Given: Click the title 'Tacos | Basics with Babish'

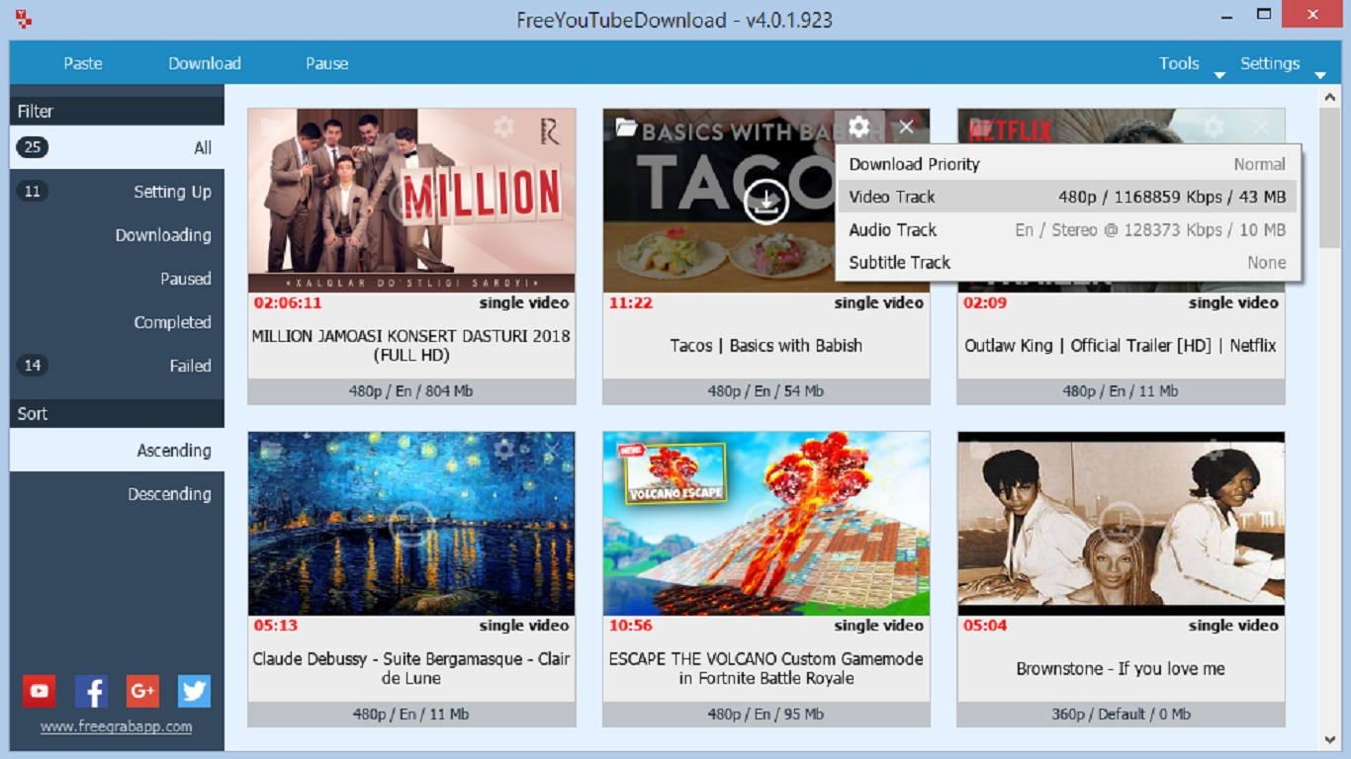Looking at the screenshot, I should coord(766,345).
